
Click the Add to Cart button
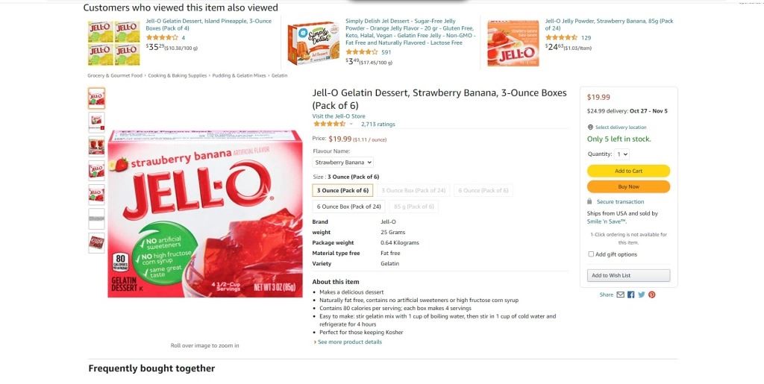628,171
